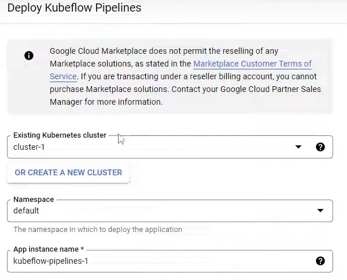
Task: Click the kubeflow-pipelines-1 text in the field
Action: (51, 261)
